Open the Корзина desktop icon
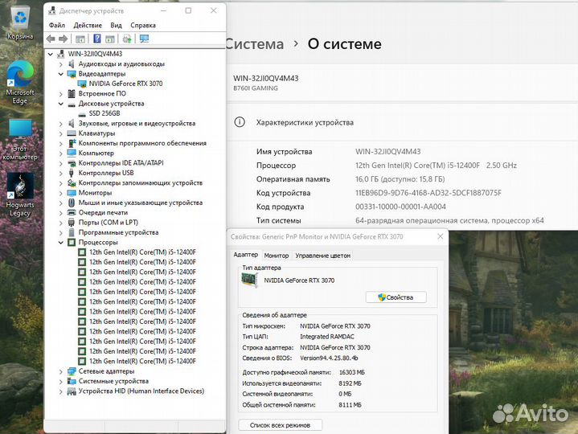 20,23
